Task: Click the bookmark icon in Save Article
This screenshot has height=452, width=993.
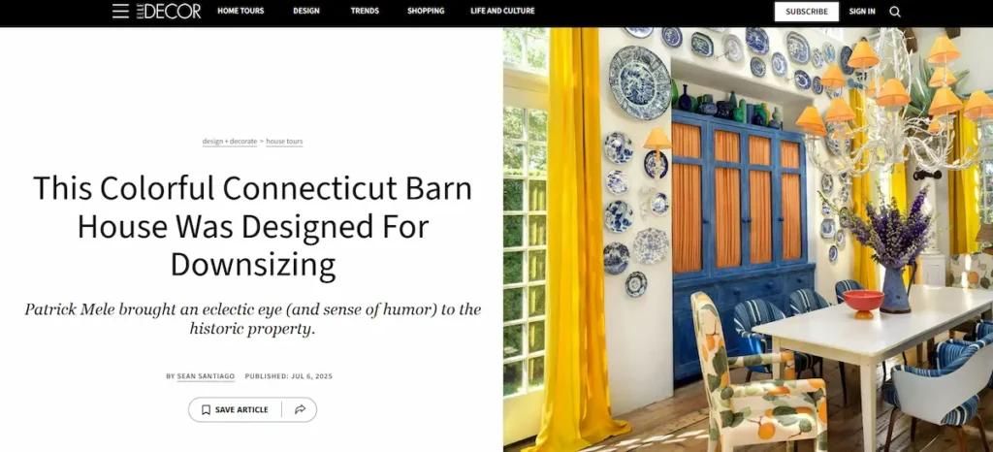Action: click(x=206, y=409)
